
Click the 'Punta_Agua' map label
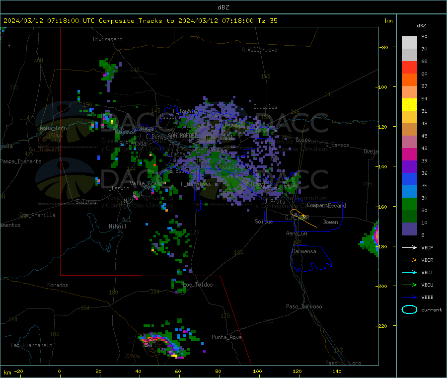(226, 338)
